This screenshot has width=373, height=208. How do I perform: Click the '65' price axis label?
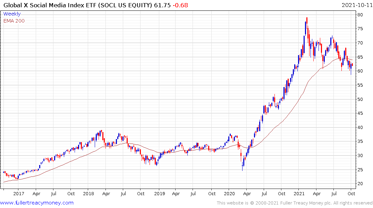click(x=360, y=57)
